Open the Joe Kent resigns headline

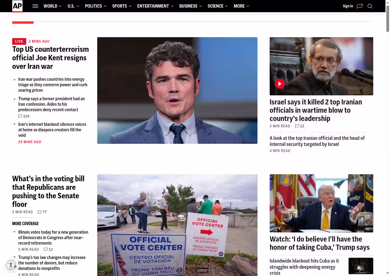click(51, 58)
